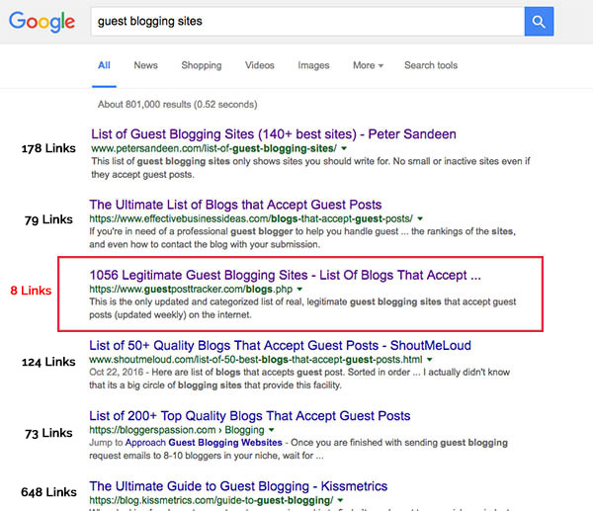Click the 178 Links label
Viewport: 593px width, 511px height.
point(48,148)
